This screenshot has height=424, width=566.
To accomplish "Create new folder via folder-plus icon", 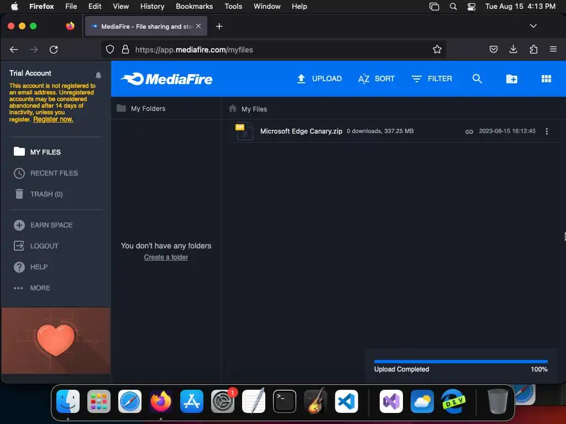I will point(511,78).
